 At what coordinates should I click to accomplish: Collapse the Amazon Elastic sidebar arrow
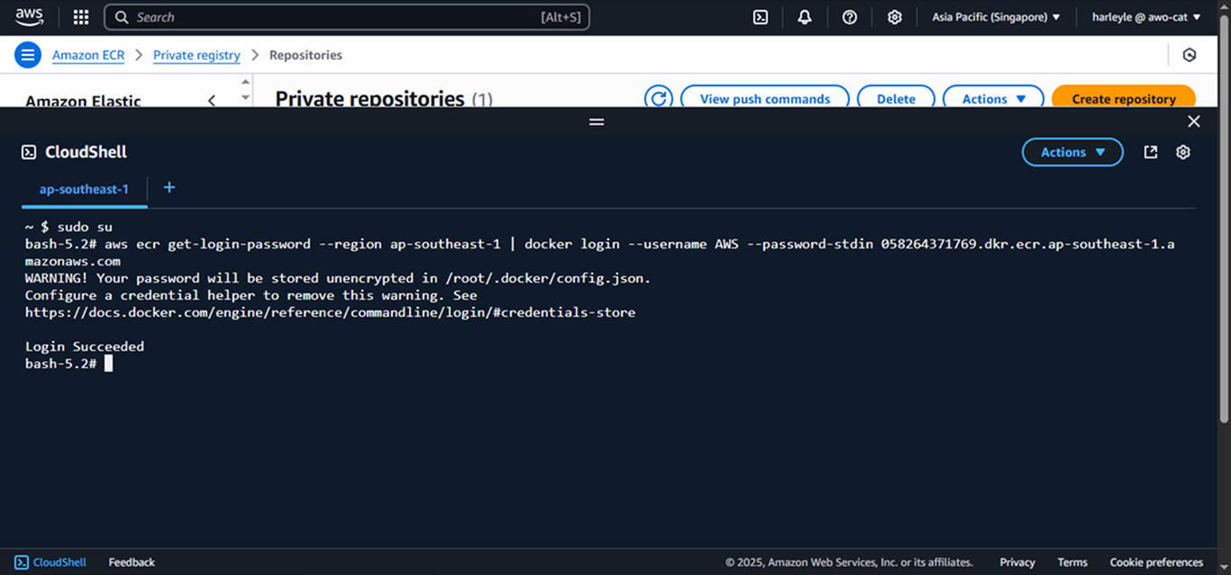pyautogui.click(x=212, y=101)
